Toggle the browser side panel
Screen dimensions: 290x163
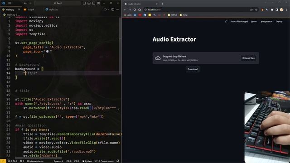pos(277,10)
